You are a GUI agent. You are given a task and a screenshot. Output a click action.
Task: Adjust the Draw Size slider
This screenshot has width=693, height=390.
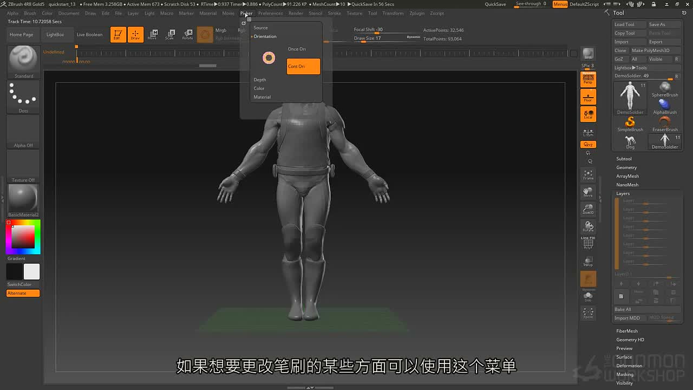point(387,38)
